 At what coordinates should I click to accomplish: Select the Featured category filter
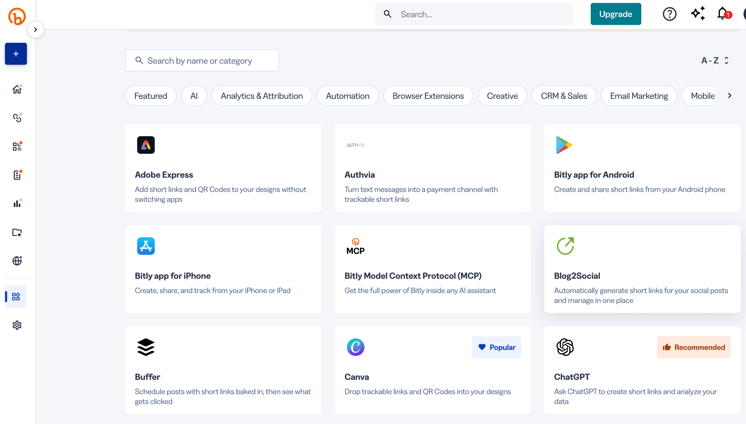[151, 96]
